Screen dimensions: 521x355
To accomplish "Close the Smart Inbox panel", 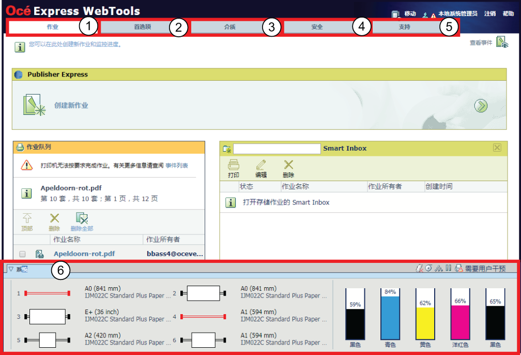I will point(497,147).
